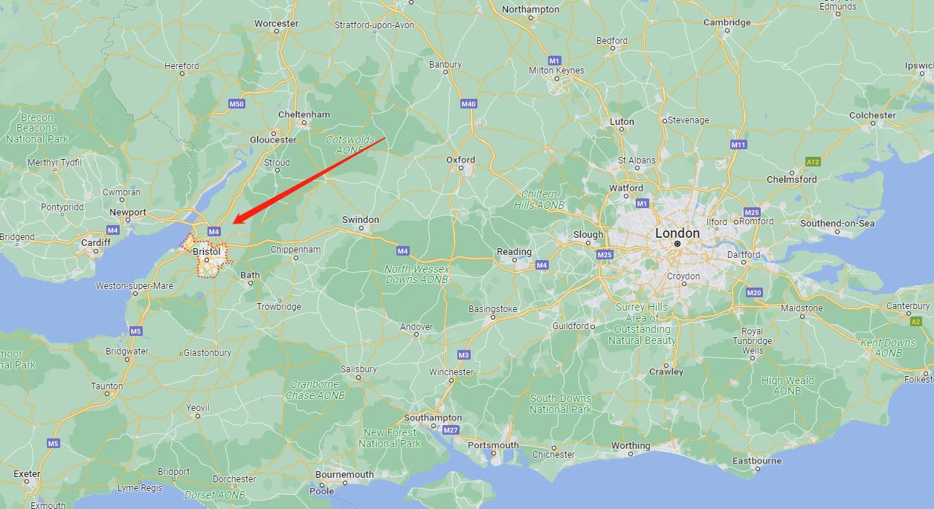Select the Oxford city label
The height and width of the screenshot is (509, 934).
[460, 160]
